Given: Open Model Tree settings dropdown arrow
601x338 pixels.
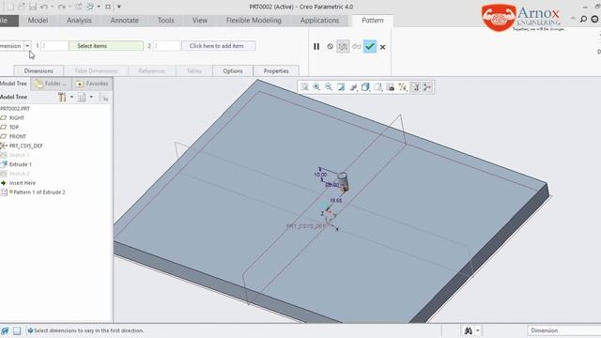Looking at the screenshot, I should [x=71, y=97].
